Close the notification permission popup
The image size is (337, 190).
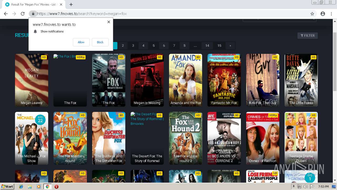(109, 22)
